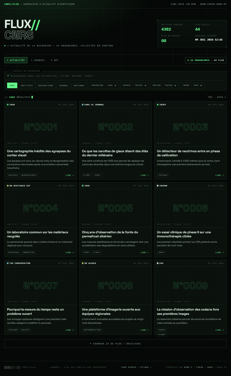This screenshot has height=376, width=231.
Task: Load 24 more articles
Action: pyautogui.click(x=115, y=344)
